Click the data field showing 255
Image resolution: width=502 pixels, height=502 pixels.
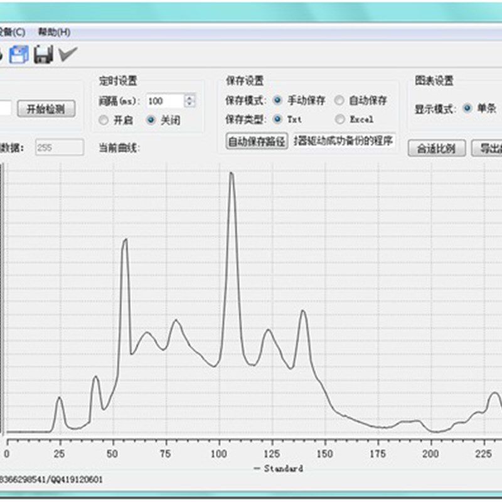coord(60,147)
